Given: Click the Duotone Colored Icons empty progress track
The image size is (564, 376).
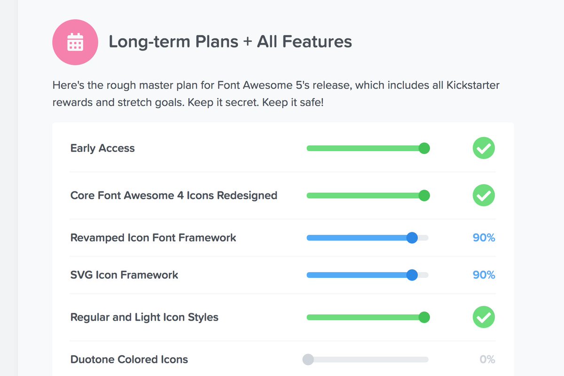Looking at the screenshot, I should tap(371, 360).
